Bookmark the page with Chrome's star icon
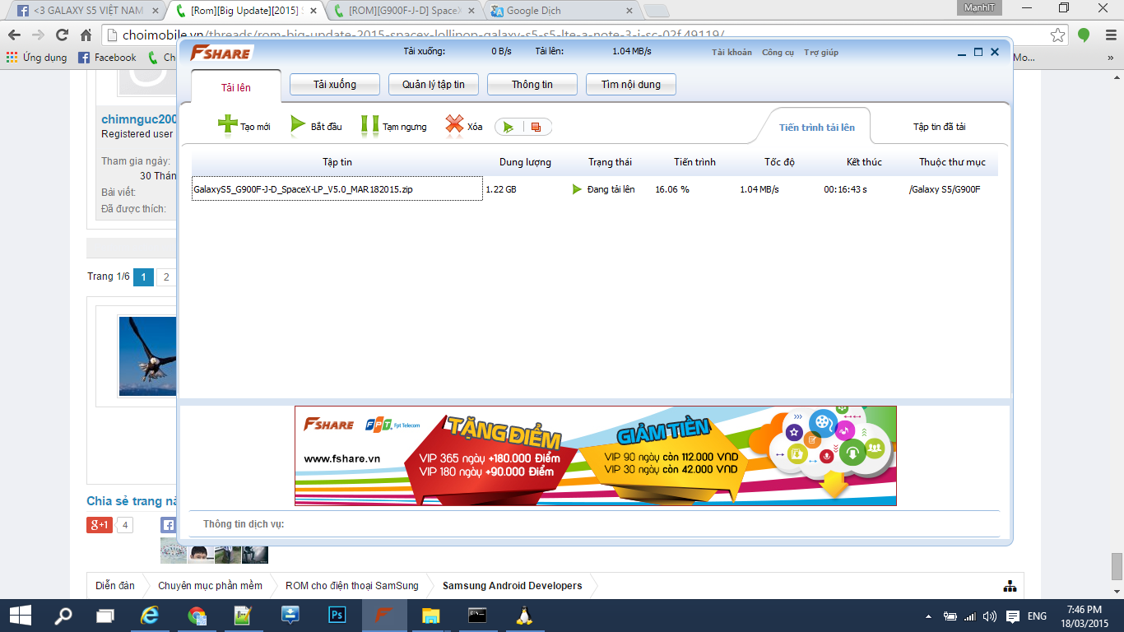 coord(1058,35)
